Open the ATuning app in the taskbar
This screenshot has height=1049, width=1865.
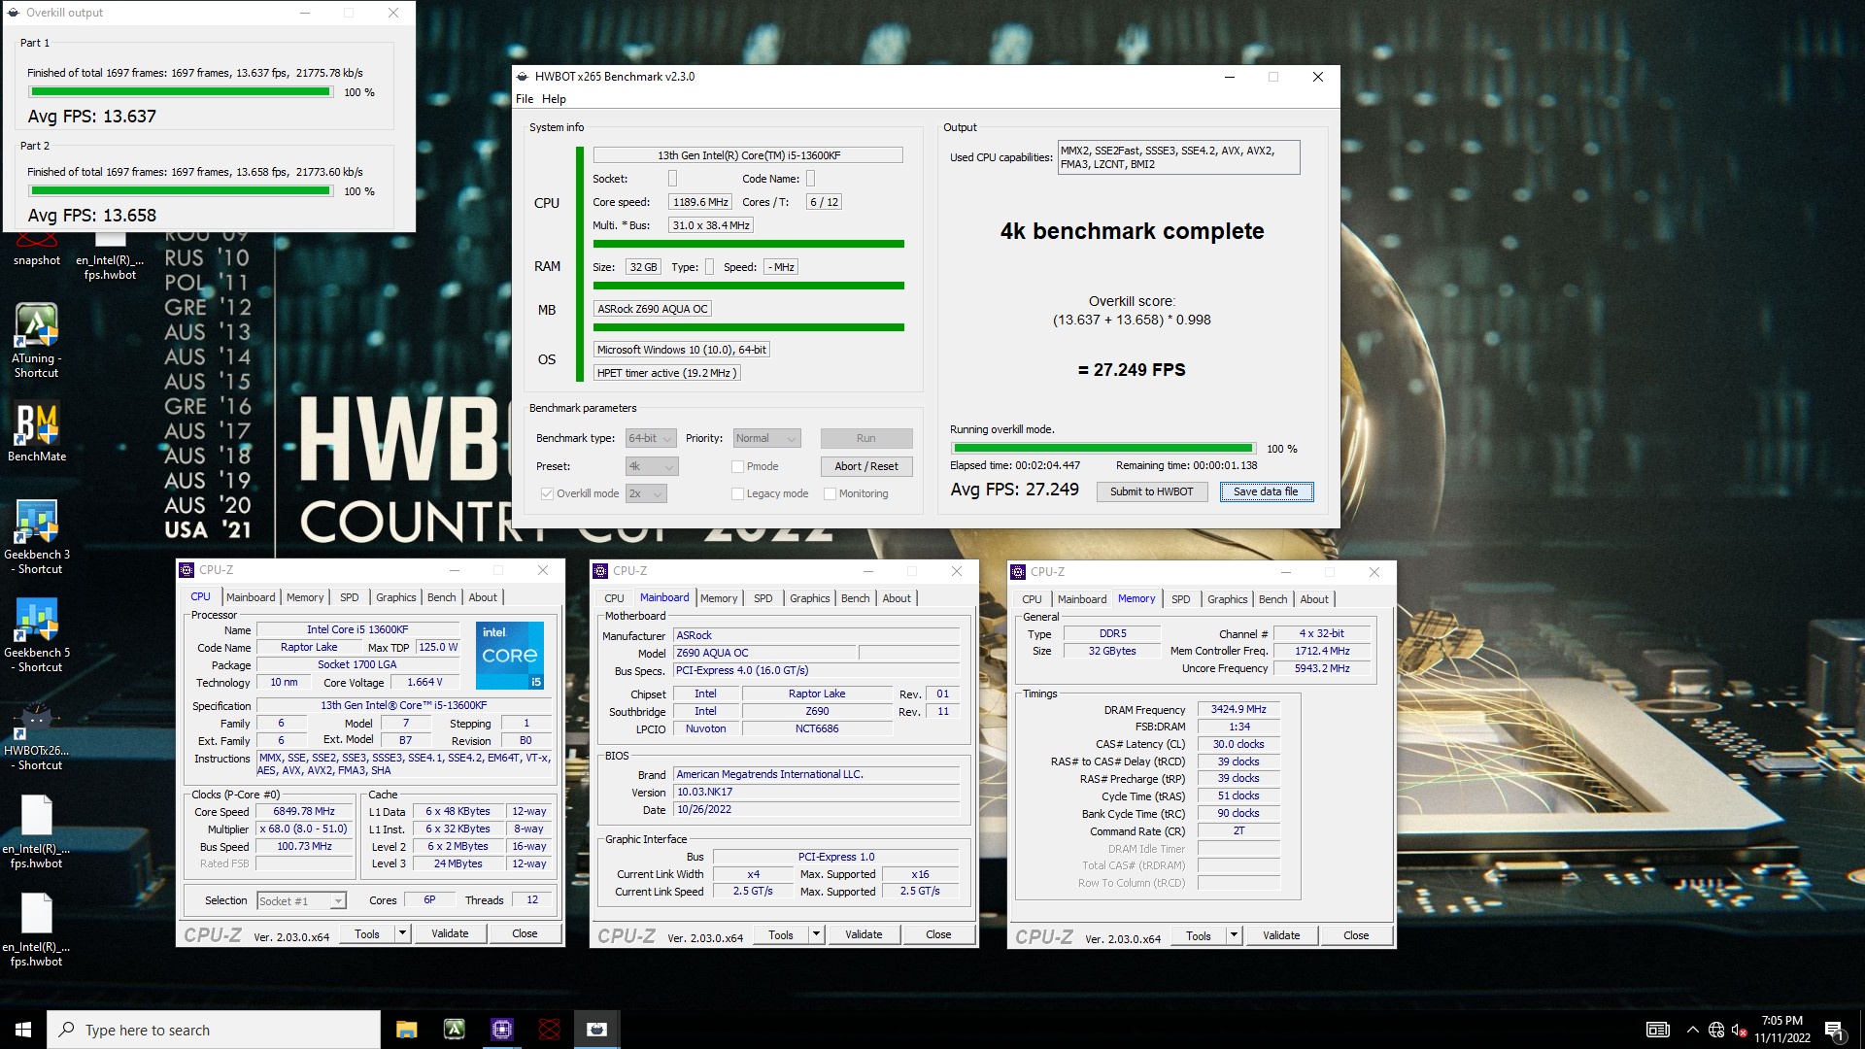[x=454, y=1030]
